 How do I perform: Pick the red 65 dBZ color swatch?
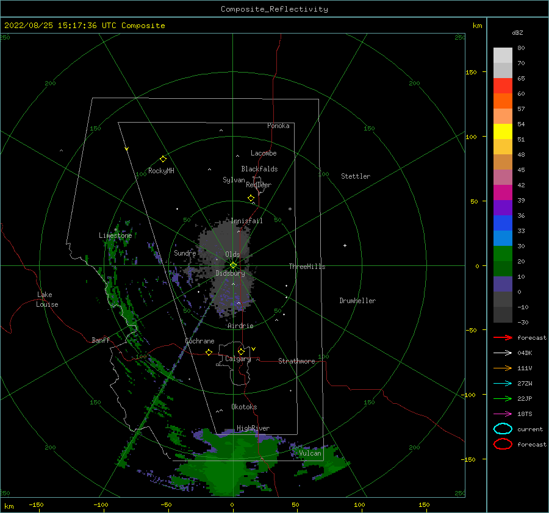pos(503,86)
